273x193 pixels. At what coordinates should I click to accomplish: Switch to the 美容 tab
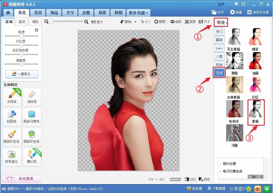(x=38, y=13)
